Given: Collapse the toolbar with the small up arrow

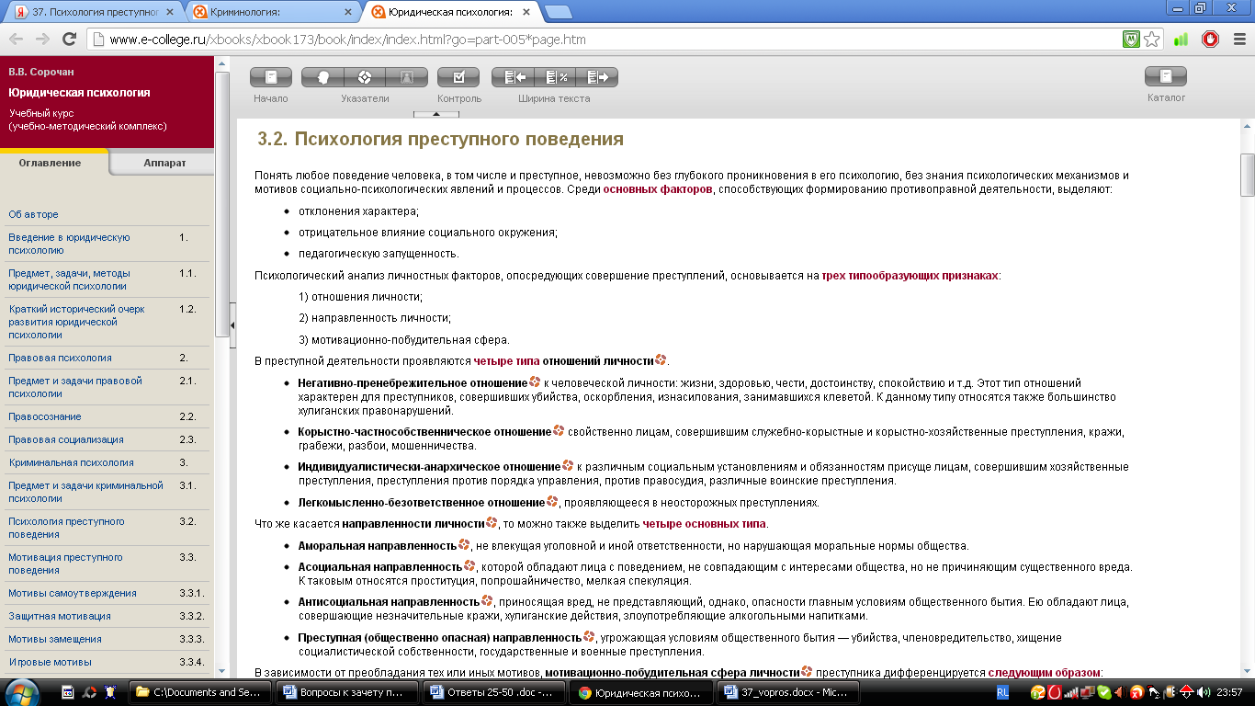Looking at the screenshot, I should (x=436, y=115).
